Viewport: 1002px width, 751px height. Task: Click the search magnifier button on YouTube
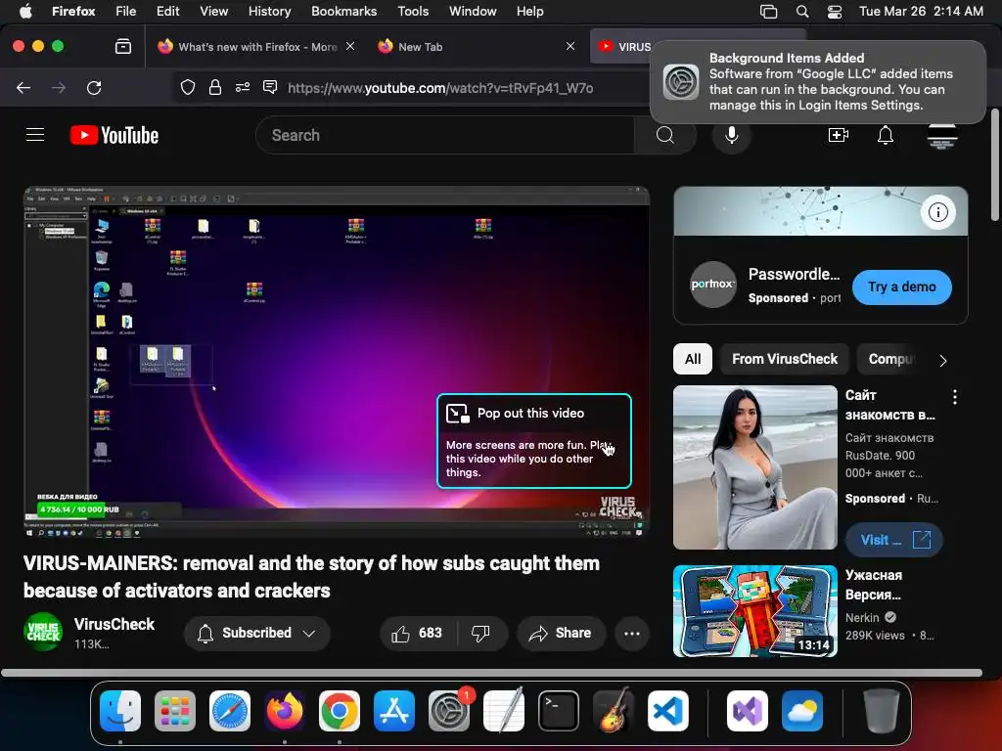665,135
